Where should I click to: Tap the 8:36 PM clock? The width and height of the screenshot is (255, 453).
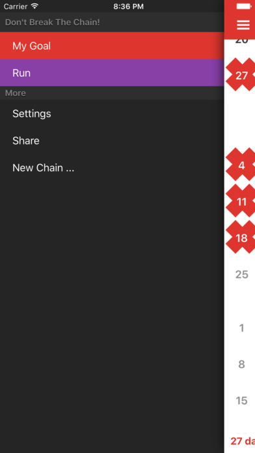pos(128,7)
